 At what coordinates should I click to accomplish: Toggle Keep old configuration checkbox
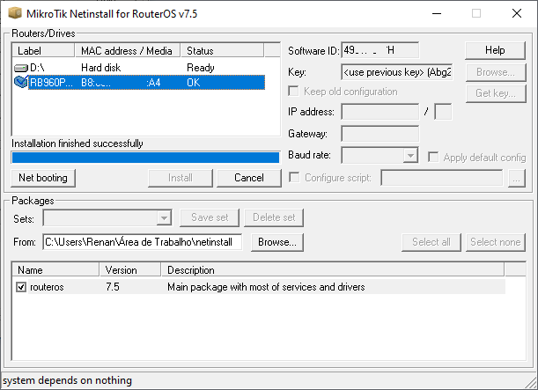[x=293, y=92]
